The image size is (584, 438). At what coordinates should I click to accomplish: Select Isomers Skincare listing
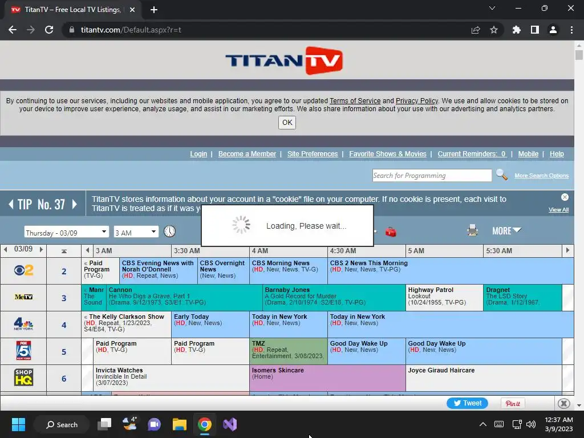click(327, 378)
